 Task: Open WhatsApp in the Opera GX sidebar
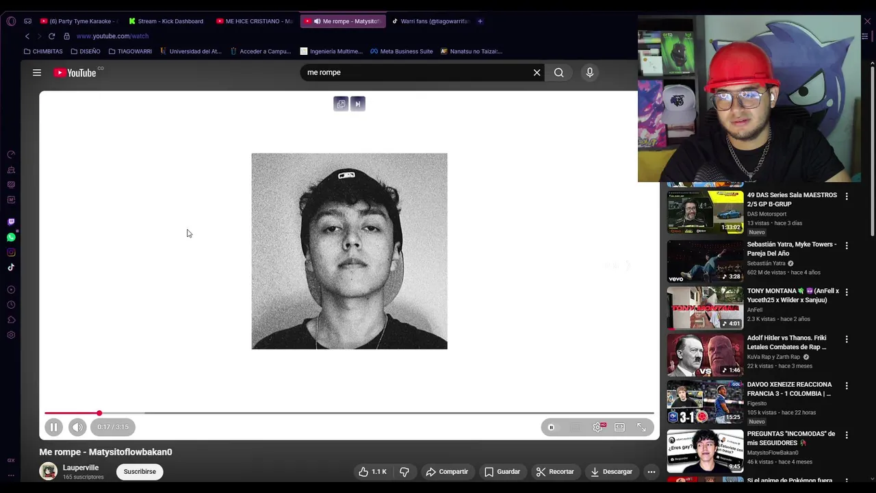coord(11,237)
